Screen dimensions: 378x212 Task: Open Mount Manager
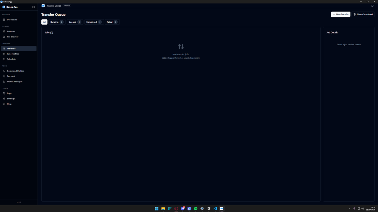coord(19,82)
